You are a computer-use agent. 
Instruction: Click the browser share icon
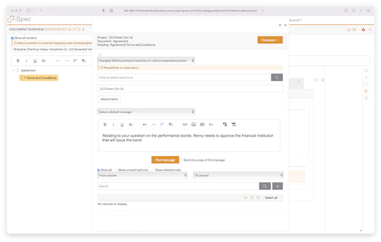click(354, 10)
